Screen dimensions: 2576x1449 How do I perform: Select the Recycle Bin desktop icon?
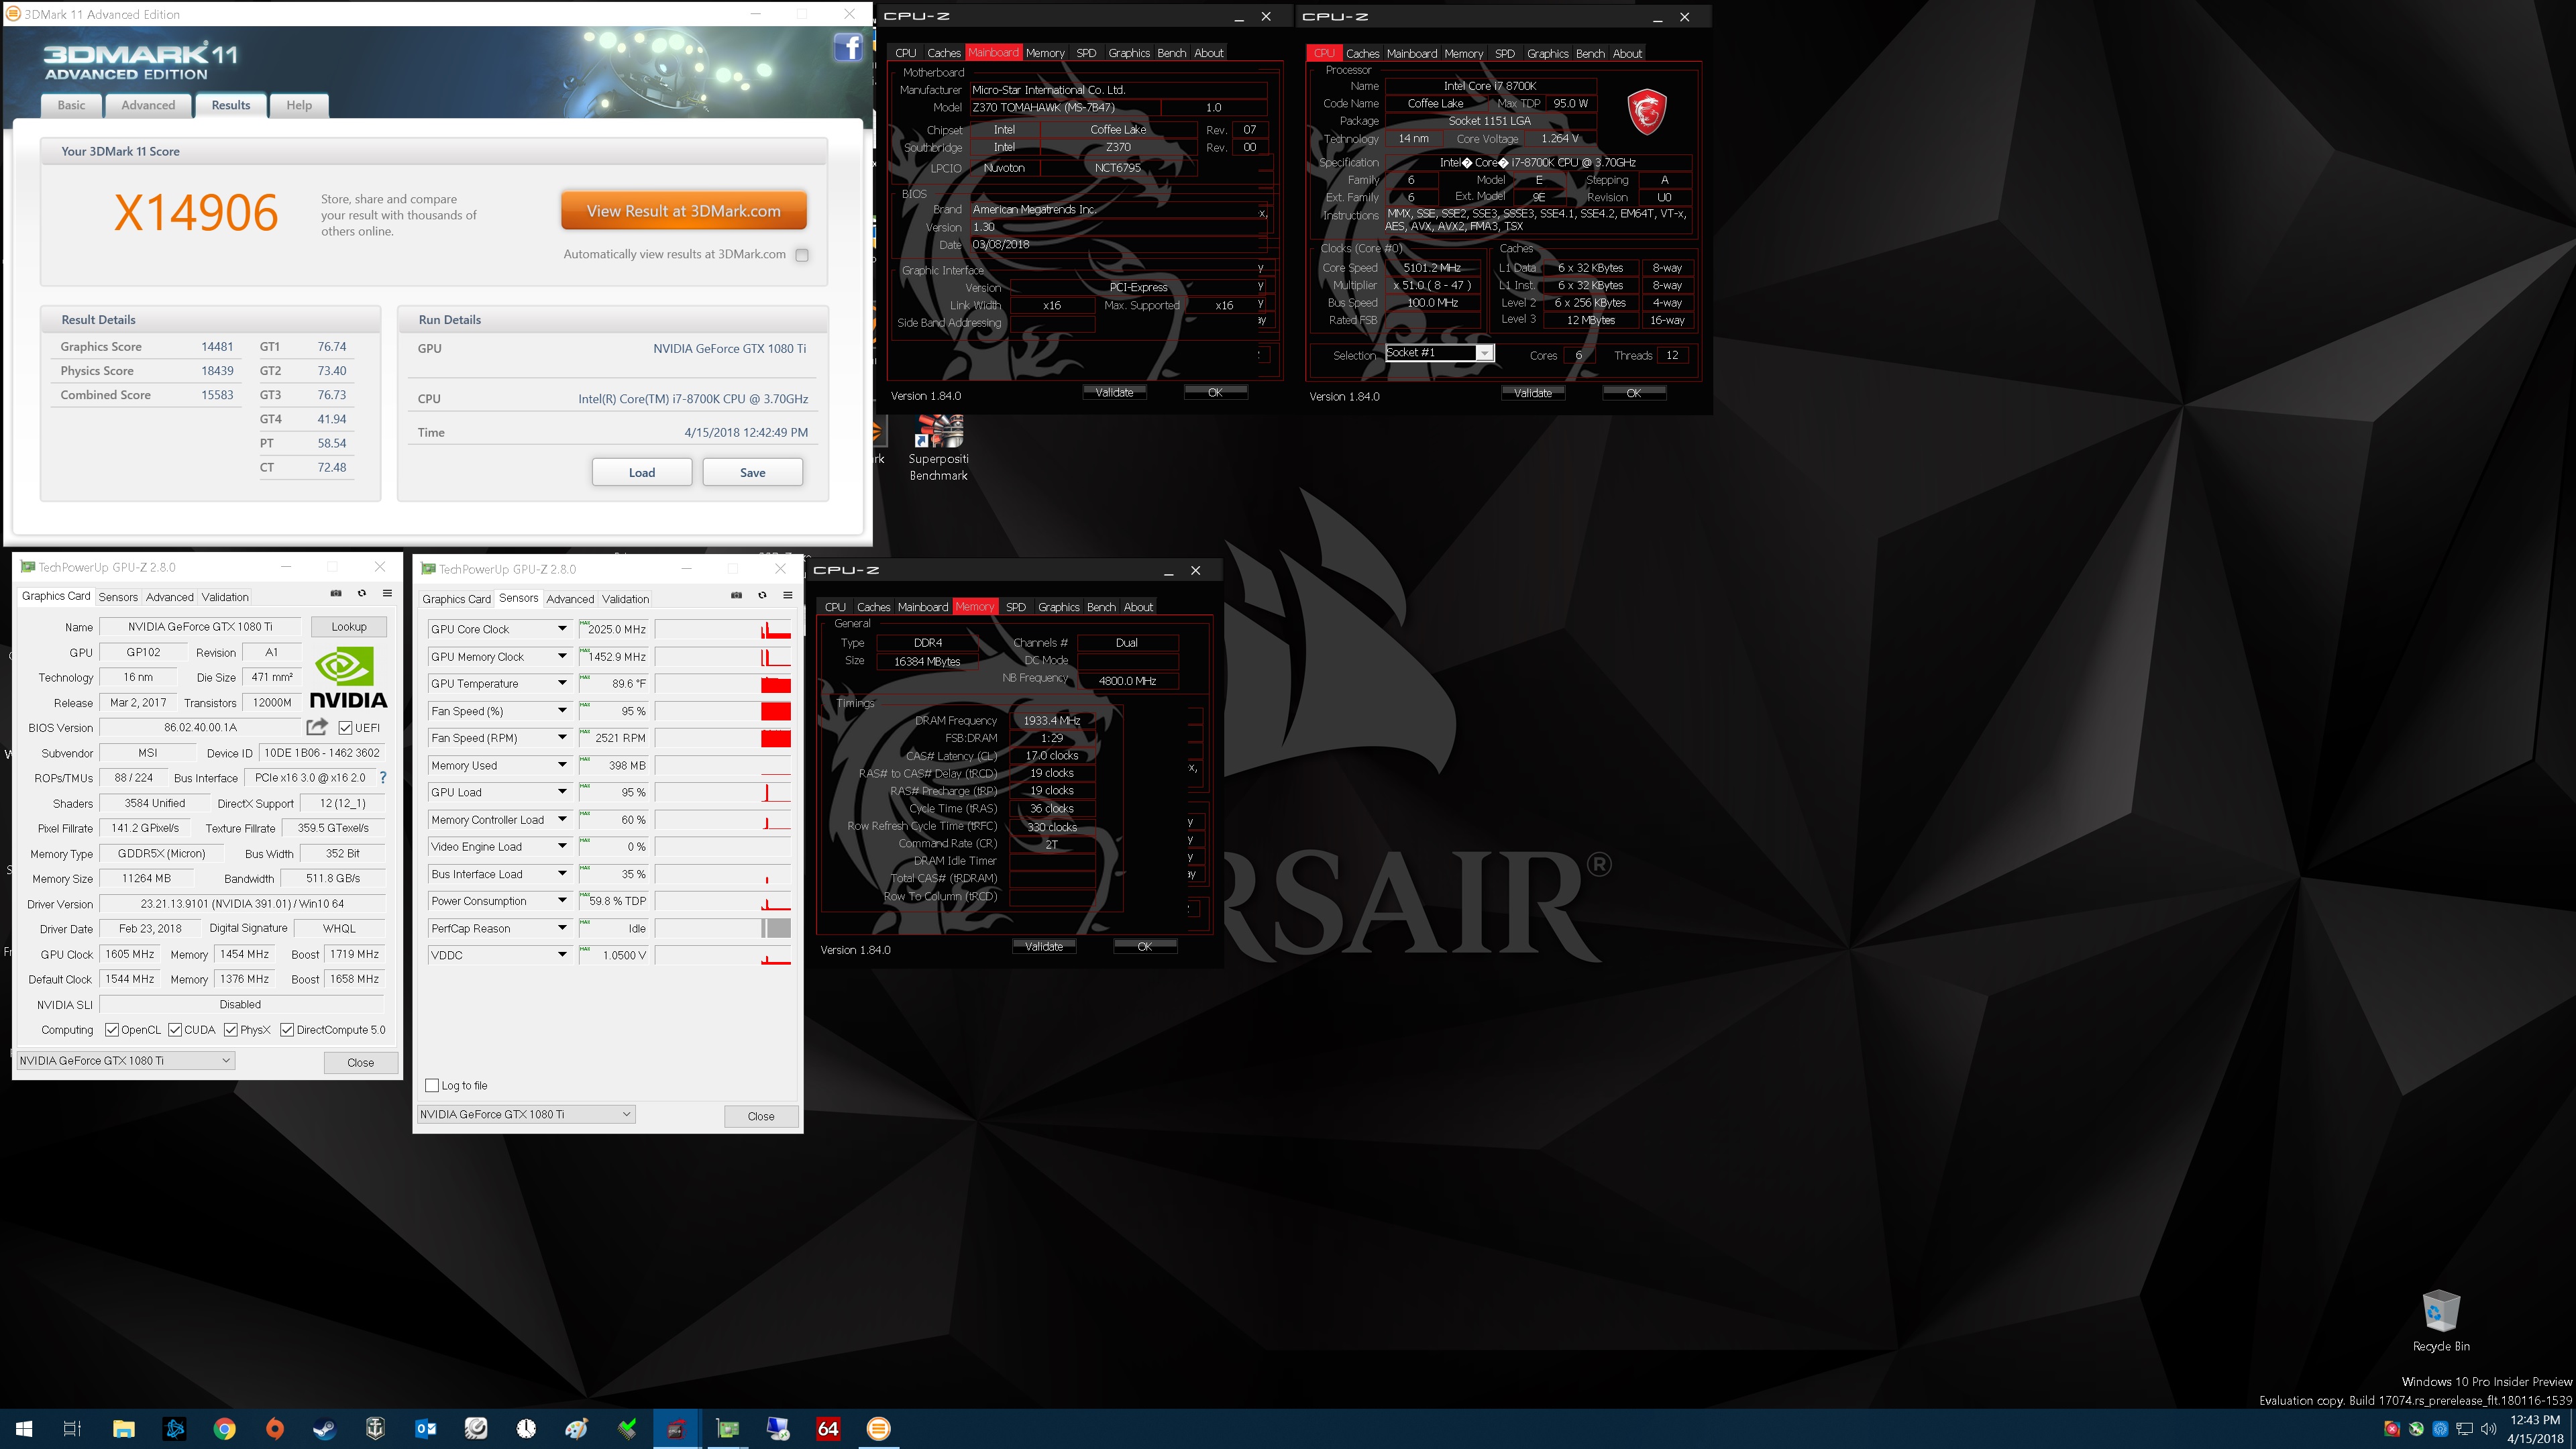click(2441, 1321)
